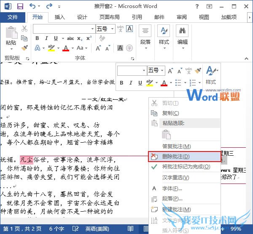Toggle italic in mini toolbar
The image size is (253, 234).
click(131, 83)
